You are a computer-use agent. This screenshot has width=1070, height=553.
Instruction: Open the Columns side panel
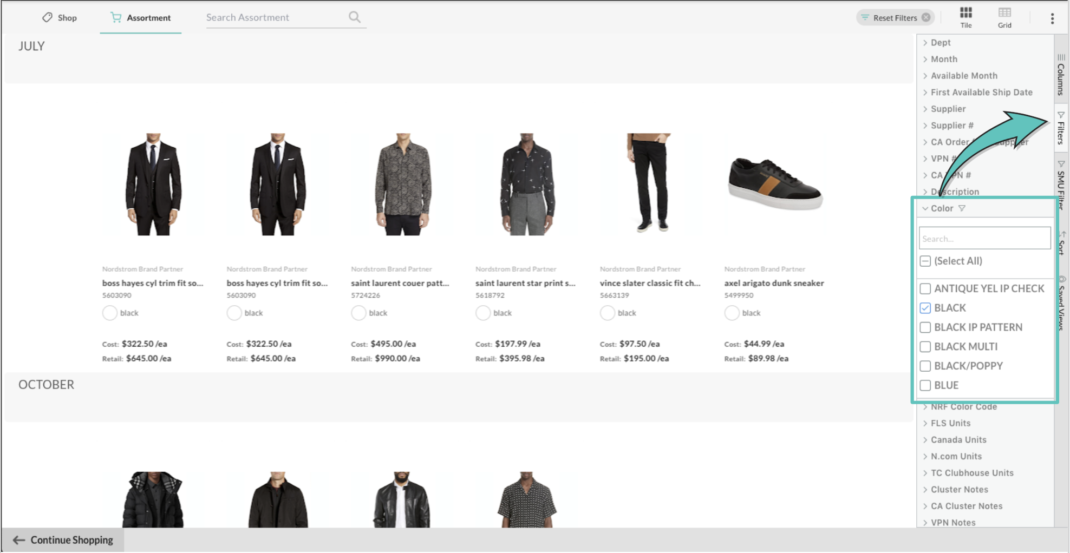click(1061, 74)
